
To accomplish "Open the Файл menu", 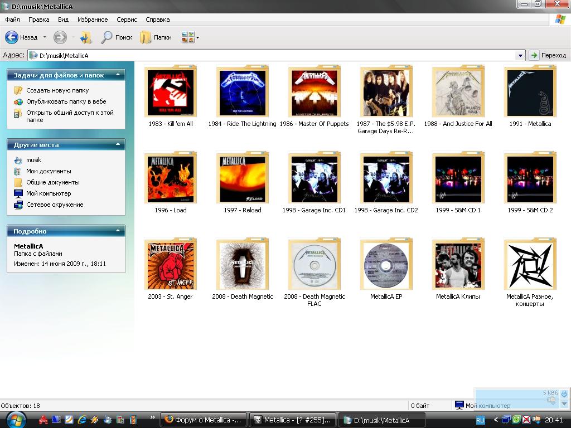I will point(12,20).
